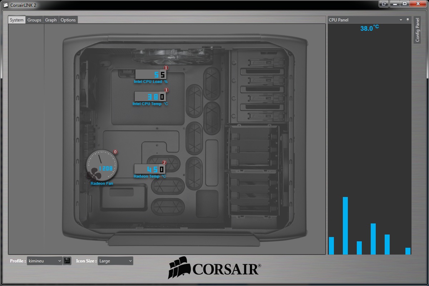
Task: Click the tallest blue bar in the CPU Panel
Action: (345, 226)
